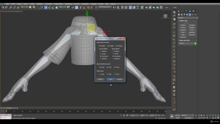
Task: Click the Select Object icon
Action: tap(30, 8)
